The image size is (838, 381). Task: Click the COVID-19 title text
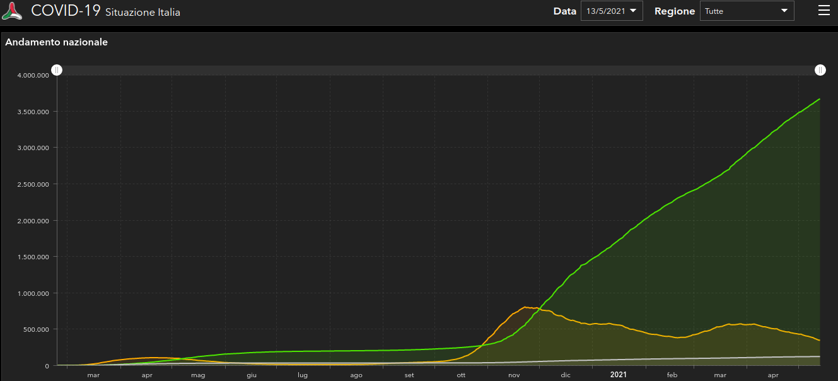[66, 11]
